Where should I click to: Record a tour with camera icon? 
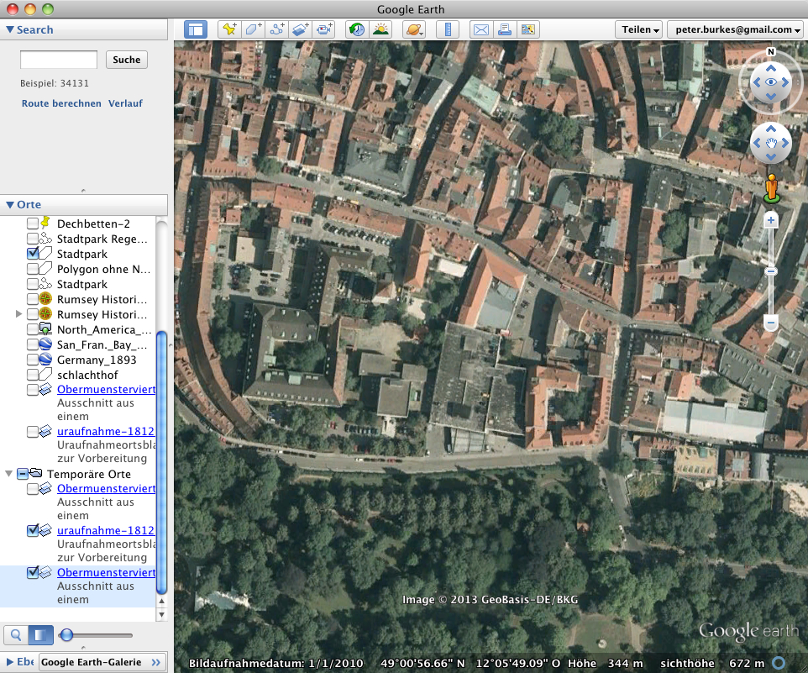[324, 29]
